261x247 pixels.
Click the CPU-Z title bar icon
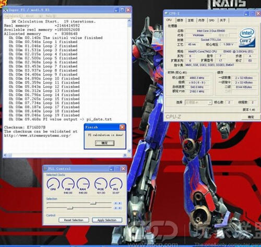(167, 14)
